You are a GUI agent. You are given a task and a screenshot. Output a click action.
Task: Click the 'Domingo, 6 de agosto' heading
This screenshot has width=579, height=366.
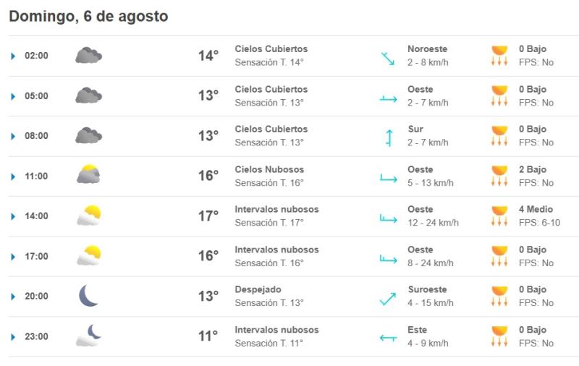[x=88, y=16]
